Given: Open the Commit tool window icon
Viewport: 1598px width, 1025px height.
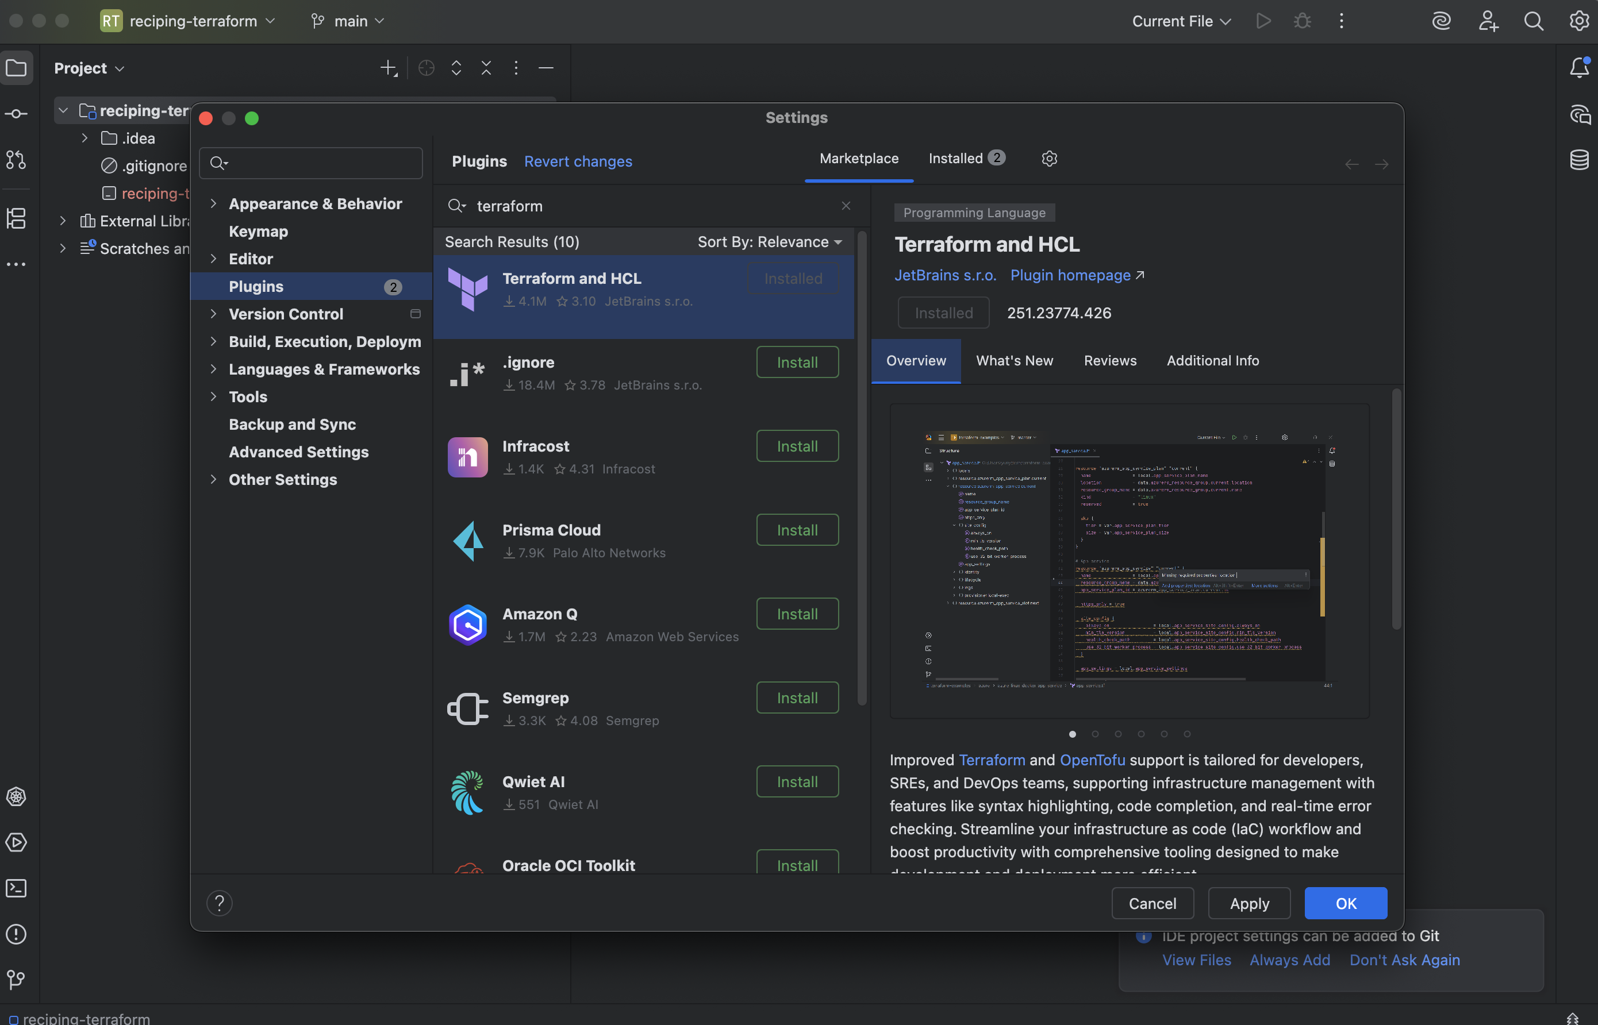Looking at the screenshot, I should [16, 114].
